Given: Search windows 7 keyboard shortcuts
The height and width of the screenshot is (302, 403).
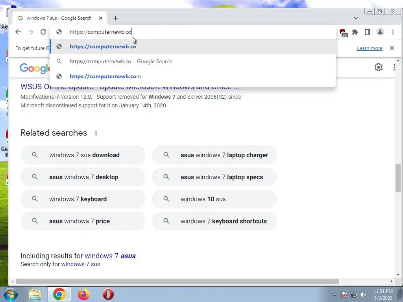Looking at the screenshot, I should 214,221.
